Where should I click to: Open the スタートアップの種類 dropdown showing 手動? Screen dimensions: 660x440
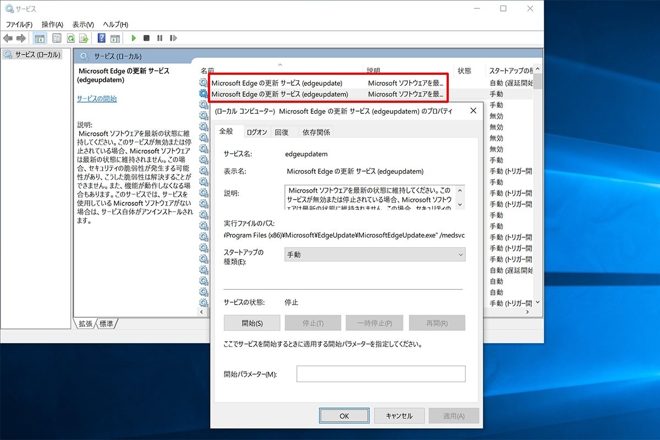tap(375, 255)
